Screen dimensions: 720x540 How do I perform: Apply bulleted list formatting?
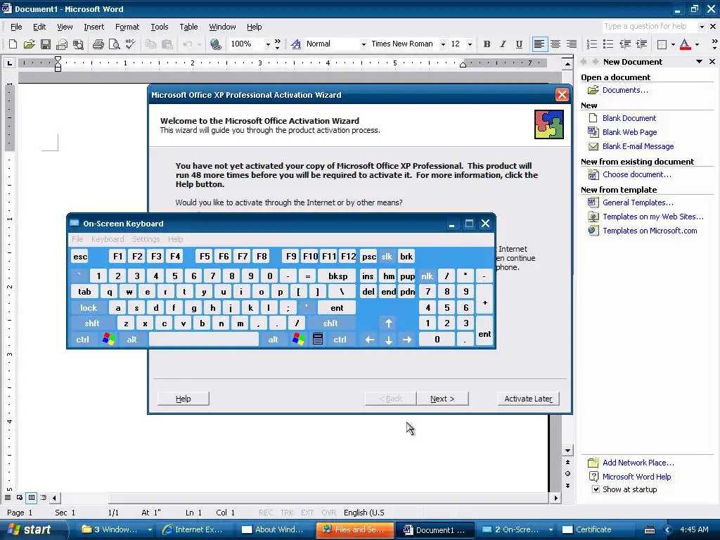click(608, 44)
